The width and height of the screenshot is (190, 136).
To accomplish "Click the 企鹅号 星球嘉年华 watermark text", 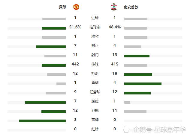I will [x=159, y=129].
